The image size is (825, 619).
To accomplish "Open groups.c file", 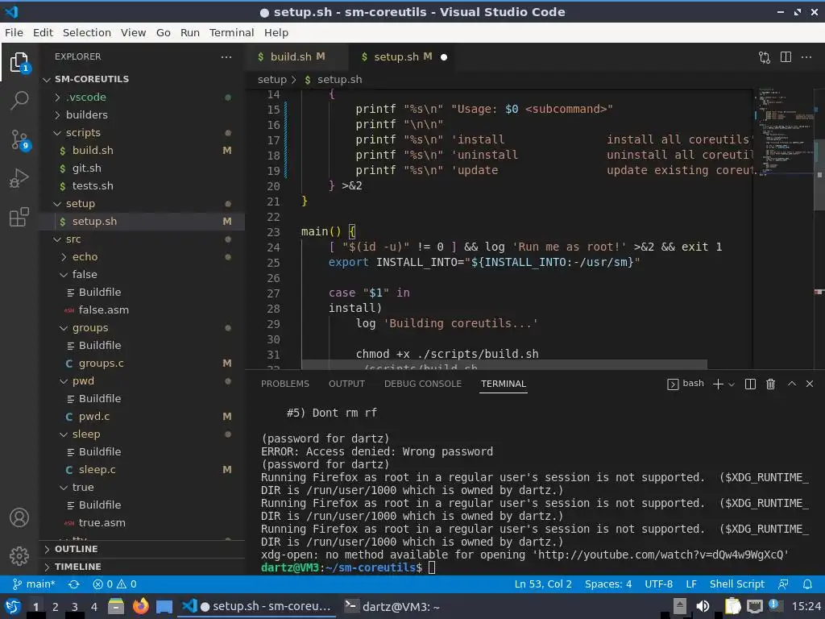I will point(101,363).
